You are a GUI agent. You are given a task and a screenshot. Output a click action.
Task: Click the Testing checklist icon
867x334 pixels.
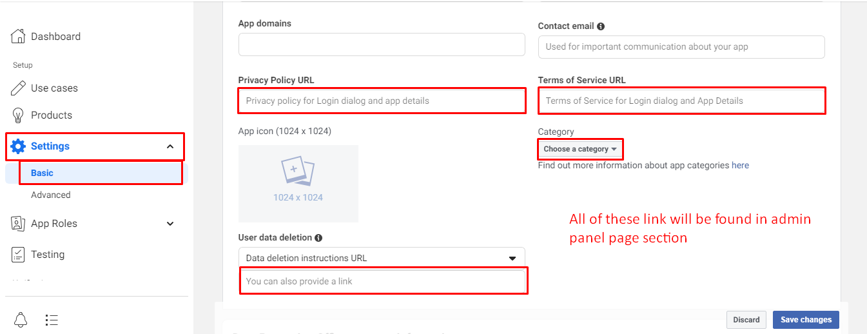click(18, 254)
